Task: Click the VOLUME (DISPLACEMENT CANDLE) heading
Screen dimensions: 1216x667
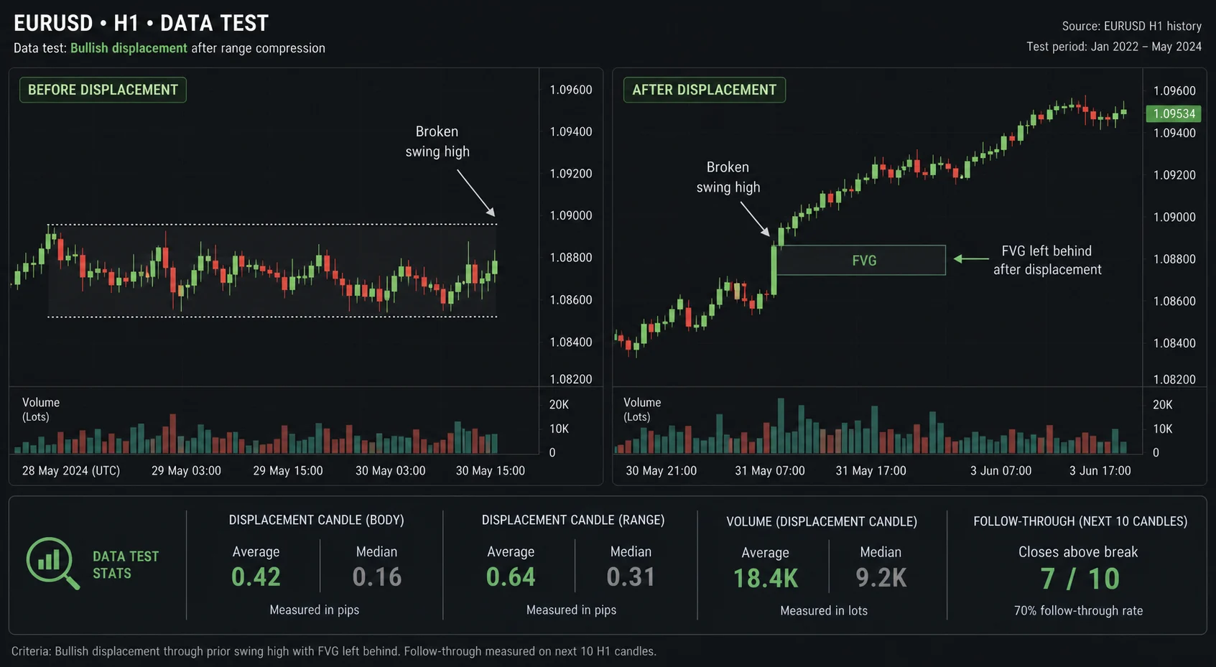Action: coord(822,521)
